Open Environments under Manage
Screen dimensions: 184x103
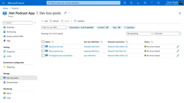point(12,82)
